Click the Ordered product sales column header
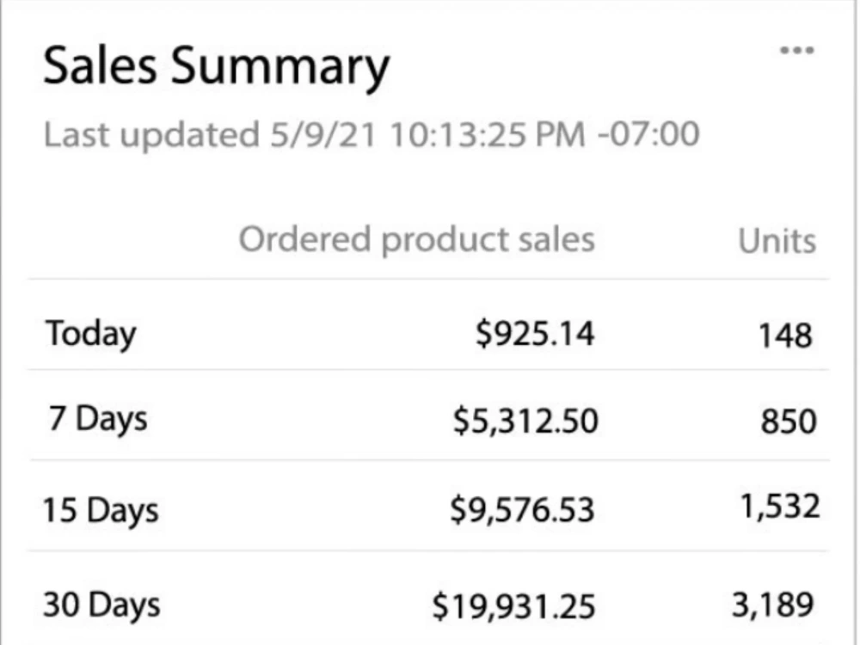860x645 pixels. (x=417, y=240)
